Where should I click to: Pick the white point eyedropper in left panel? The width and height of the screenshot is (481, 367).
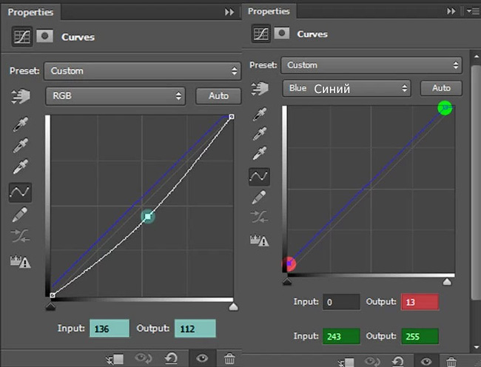pos(21,166)
